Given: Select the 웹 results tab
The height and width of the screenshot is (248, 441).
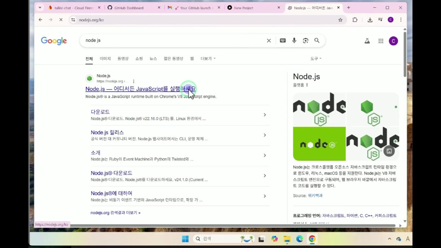Looking at the screenshot, I should 192,59.
